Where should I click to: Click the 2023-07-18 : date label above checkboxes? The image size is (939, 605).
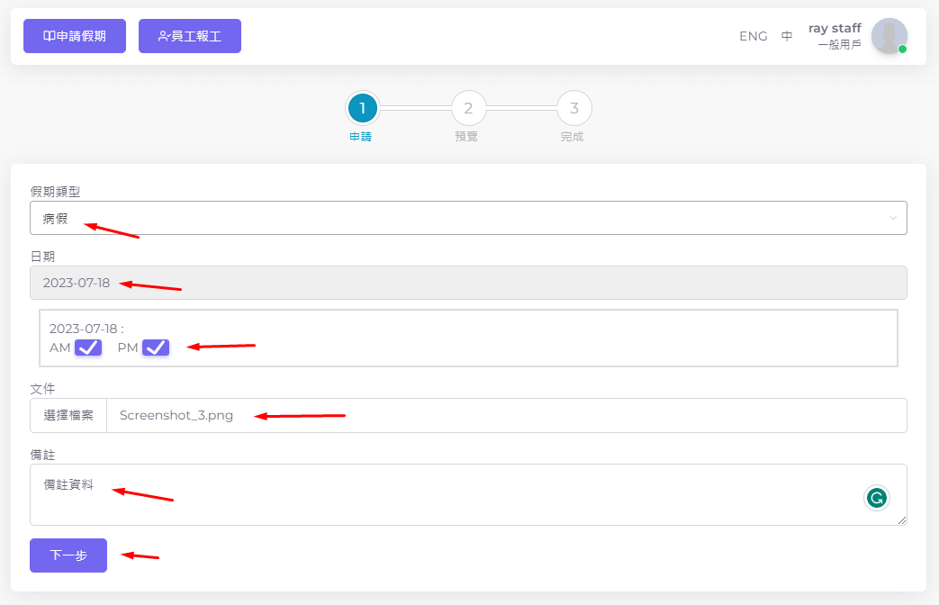click(x=86, y=329)
